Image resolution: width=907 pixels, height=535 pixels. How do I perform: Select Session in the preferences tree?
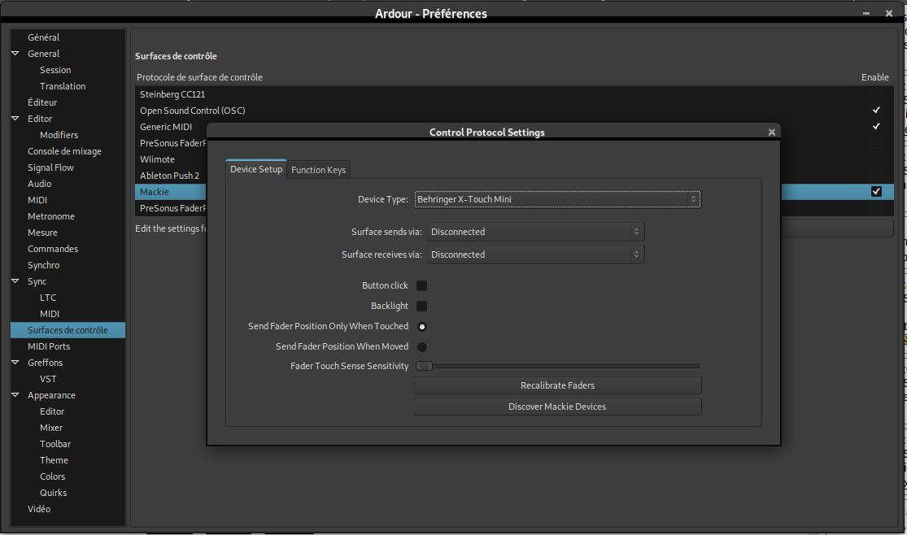click(x=55, y=70)
